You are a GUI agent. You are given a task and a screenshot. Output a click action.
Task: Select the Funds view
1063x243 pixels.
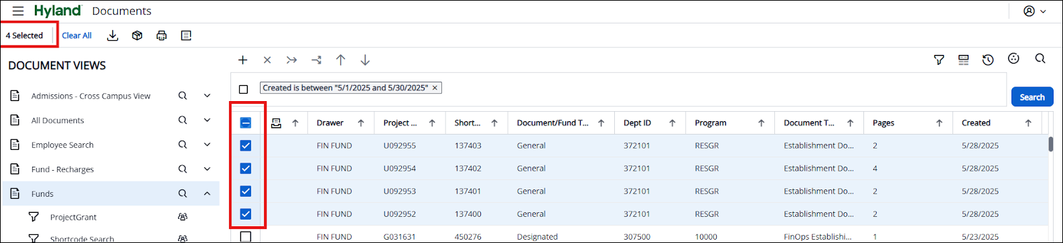pos(42,194)
